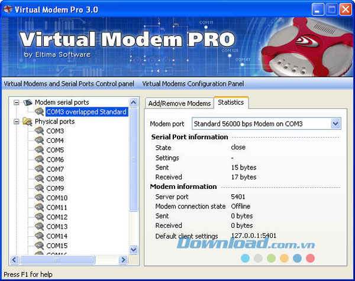Open the Modem port dropdown

tap(335, 123)
